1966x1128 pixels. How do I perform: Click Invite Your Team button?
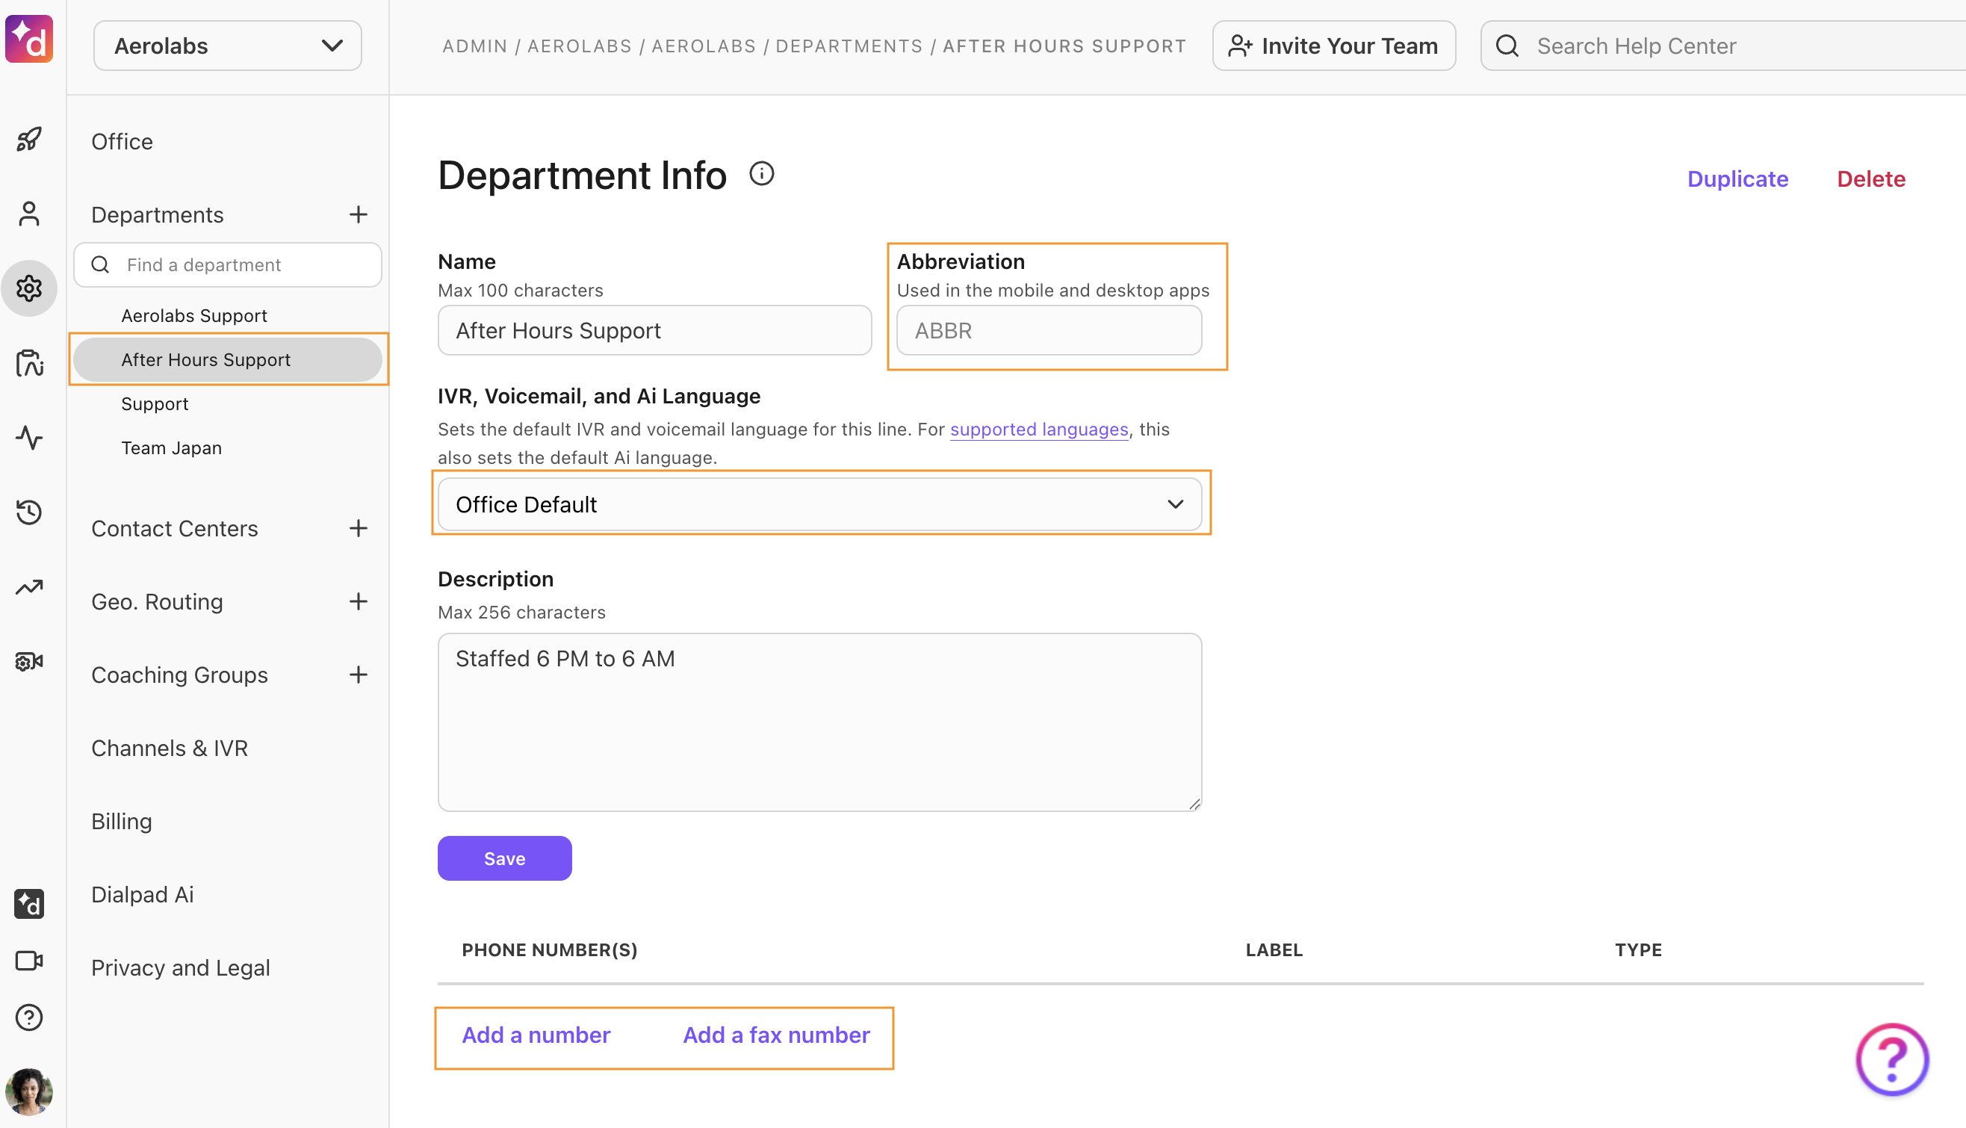click(1334, 46)
